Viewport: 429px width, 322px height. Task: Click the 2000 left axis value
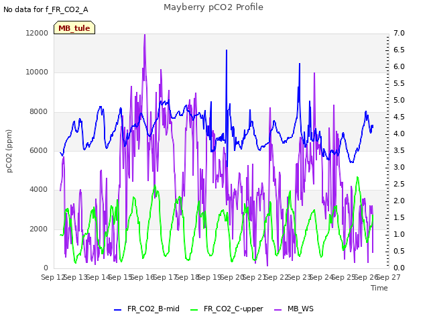click(x=39, y=229)
